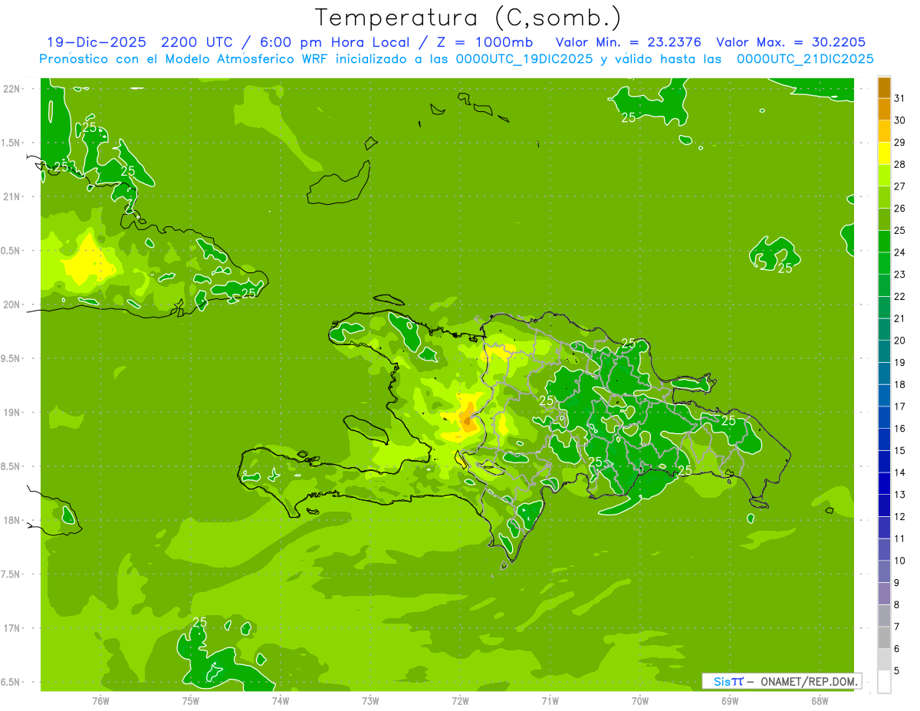The width and height of the screenshot is (920, 711).
Task: Pick the yellow swatch between 28 and 29
Action: point(884,153)
